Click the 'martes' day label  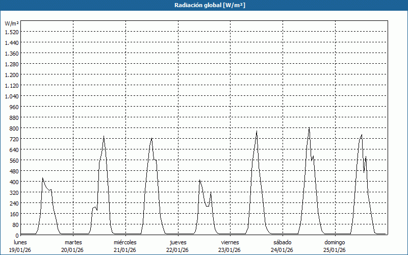(73, 242)
